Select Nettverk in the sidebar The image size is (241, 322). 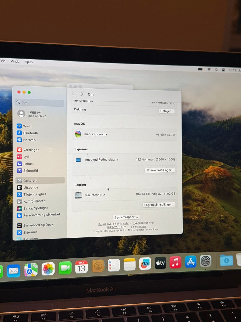point(27,140)
